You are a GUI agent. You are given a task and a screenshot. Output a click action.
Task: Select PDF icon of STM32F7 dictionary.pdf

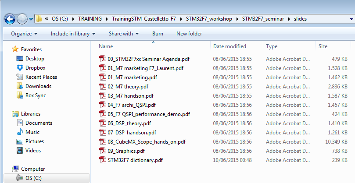pos(103,160)
